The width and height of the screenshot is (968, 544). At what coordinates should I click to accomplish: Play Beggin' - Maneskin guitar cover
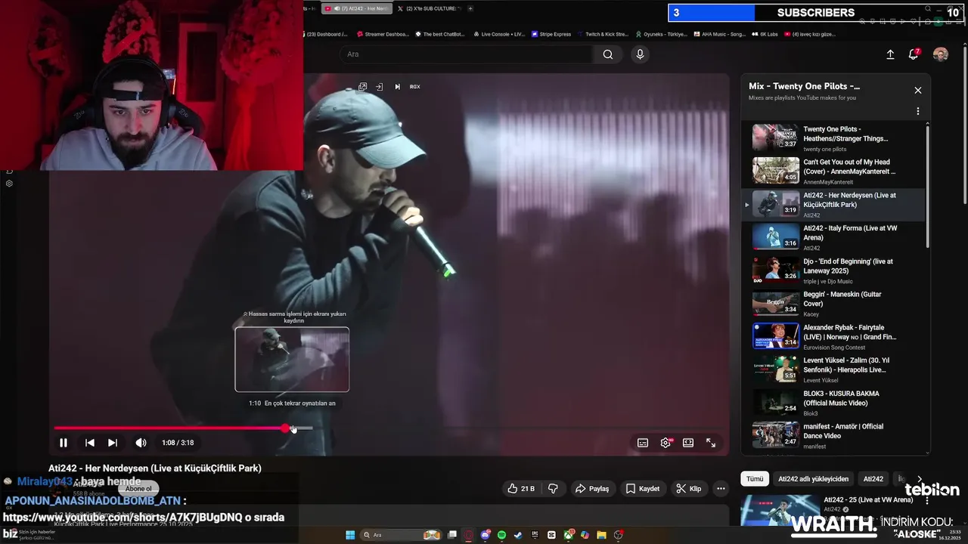(833, 304)
